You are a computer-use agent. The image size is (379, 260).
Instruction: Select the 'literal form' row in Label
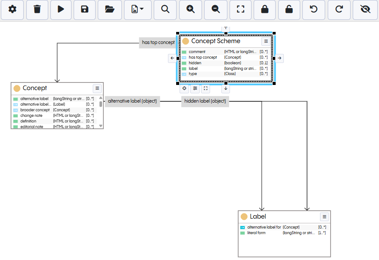(x=283, y=233)
